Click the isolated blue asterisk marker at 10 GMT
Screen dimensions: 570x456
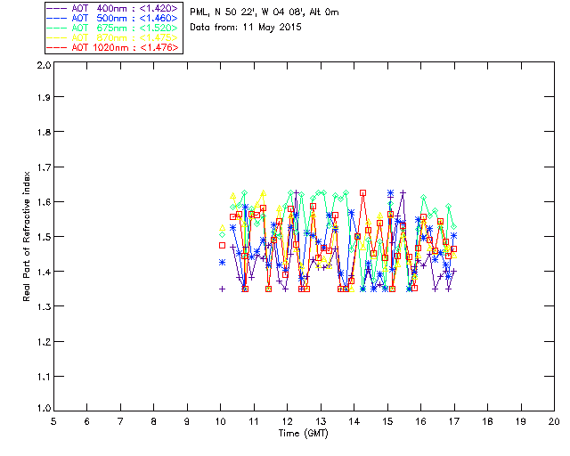click(x=222, y=262)
